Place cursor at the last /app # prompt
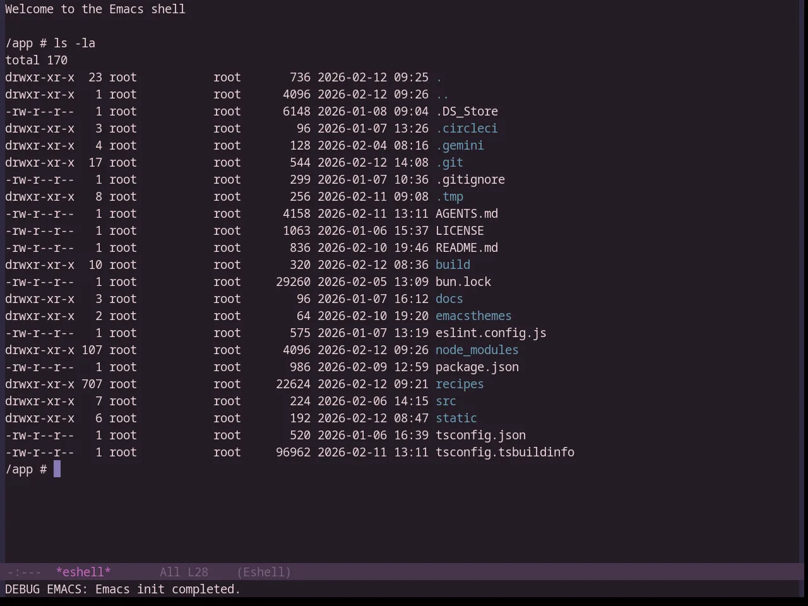This screenshot has width=808, height=606. [x=57, y=469]
